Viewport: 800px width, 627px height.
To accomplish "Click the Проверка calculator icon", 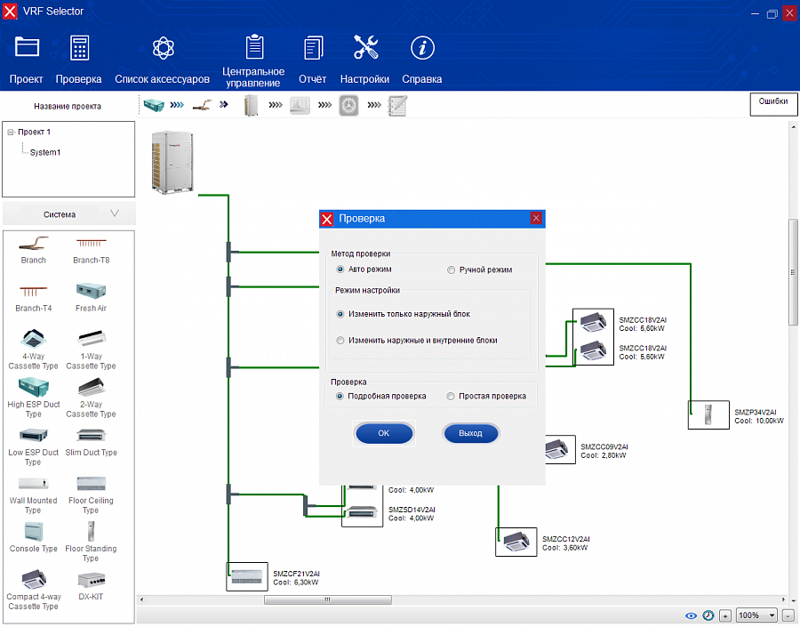I will (x=79, y=48).
